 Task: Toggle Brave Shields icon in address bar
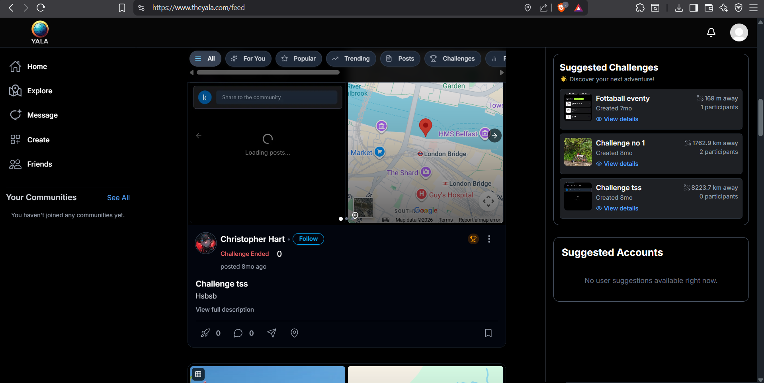[x=561, y=8]
